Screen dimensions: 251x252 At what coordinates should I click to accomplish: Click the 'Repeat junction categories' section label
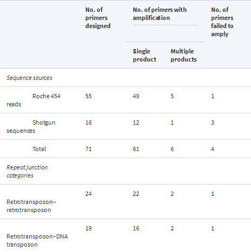click(27, 172)
